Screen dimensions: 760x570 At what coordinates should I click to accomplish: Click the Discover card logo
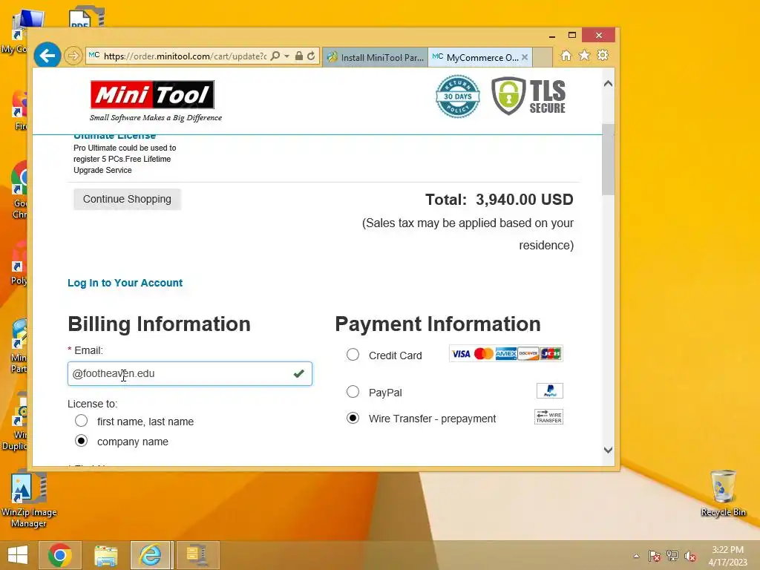coord(528,354)
